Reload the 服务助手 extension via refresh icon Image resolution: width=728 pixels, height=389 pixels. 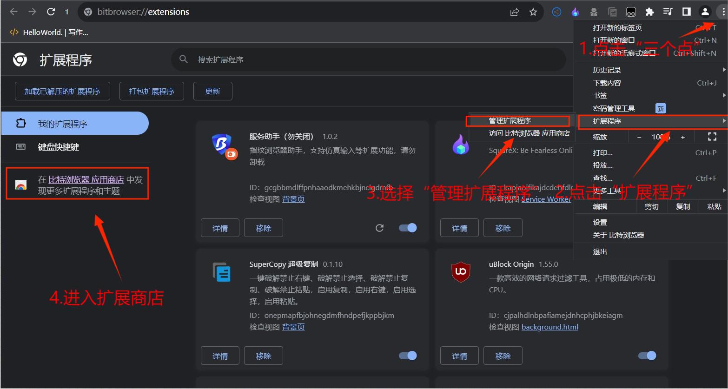(380, 228)
